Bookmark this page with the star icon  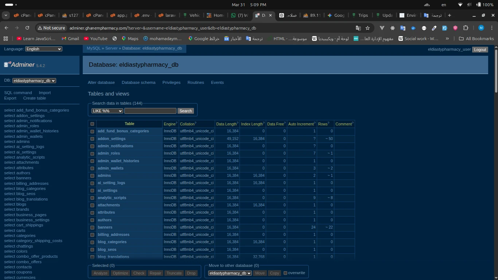pyautogui.click(x=367, y=28)
